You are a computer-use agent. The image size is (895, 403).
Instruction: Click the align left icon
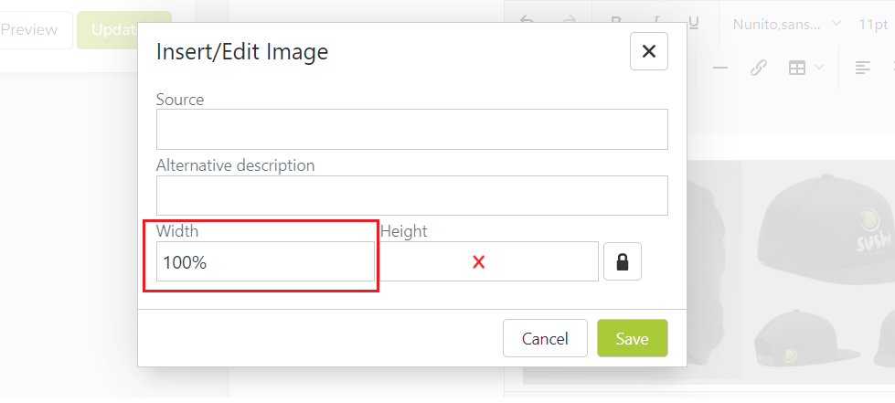pos(862,68)
